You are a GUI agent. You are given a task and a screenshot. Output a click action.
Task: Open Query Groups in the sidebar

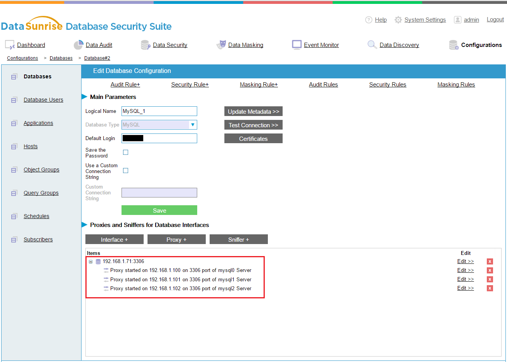coord(41,193)
